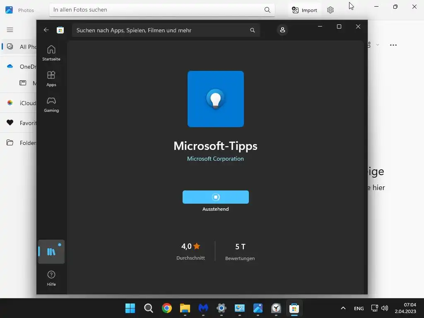Go back in Microsoft Store
This screenshot has height=318, width=424.
[x=46, y=30]
